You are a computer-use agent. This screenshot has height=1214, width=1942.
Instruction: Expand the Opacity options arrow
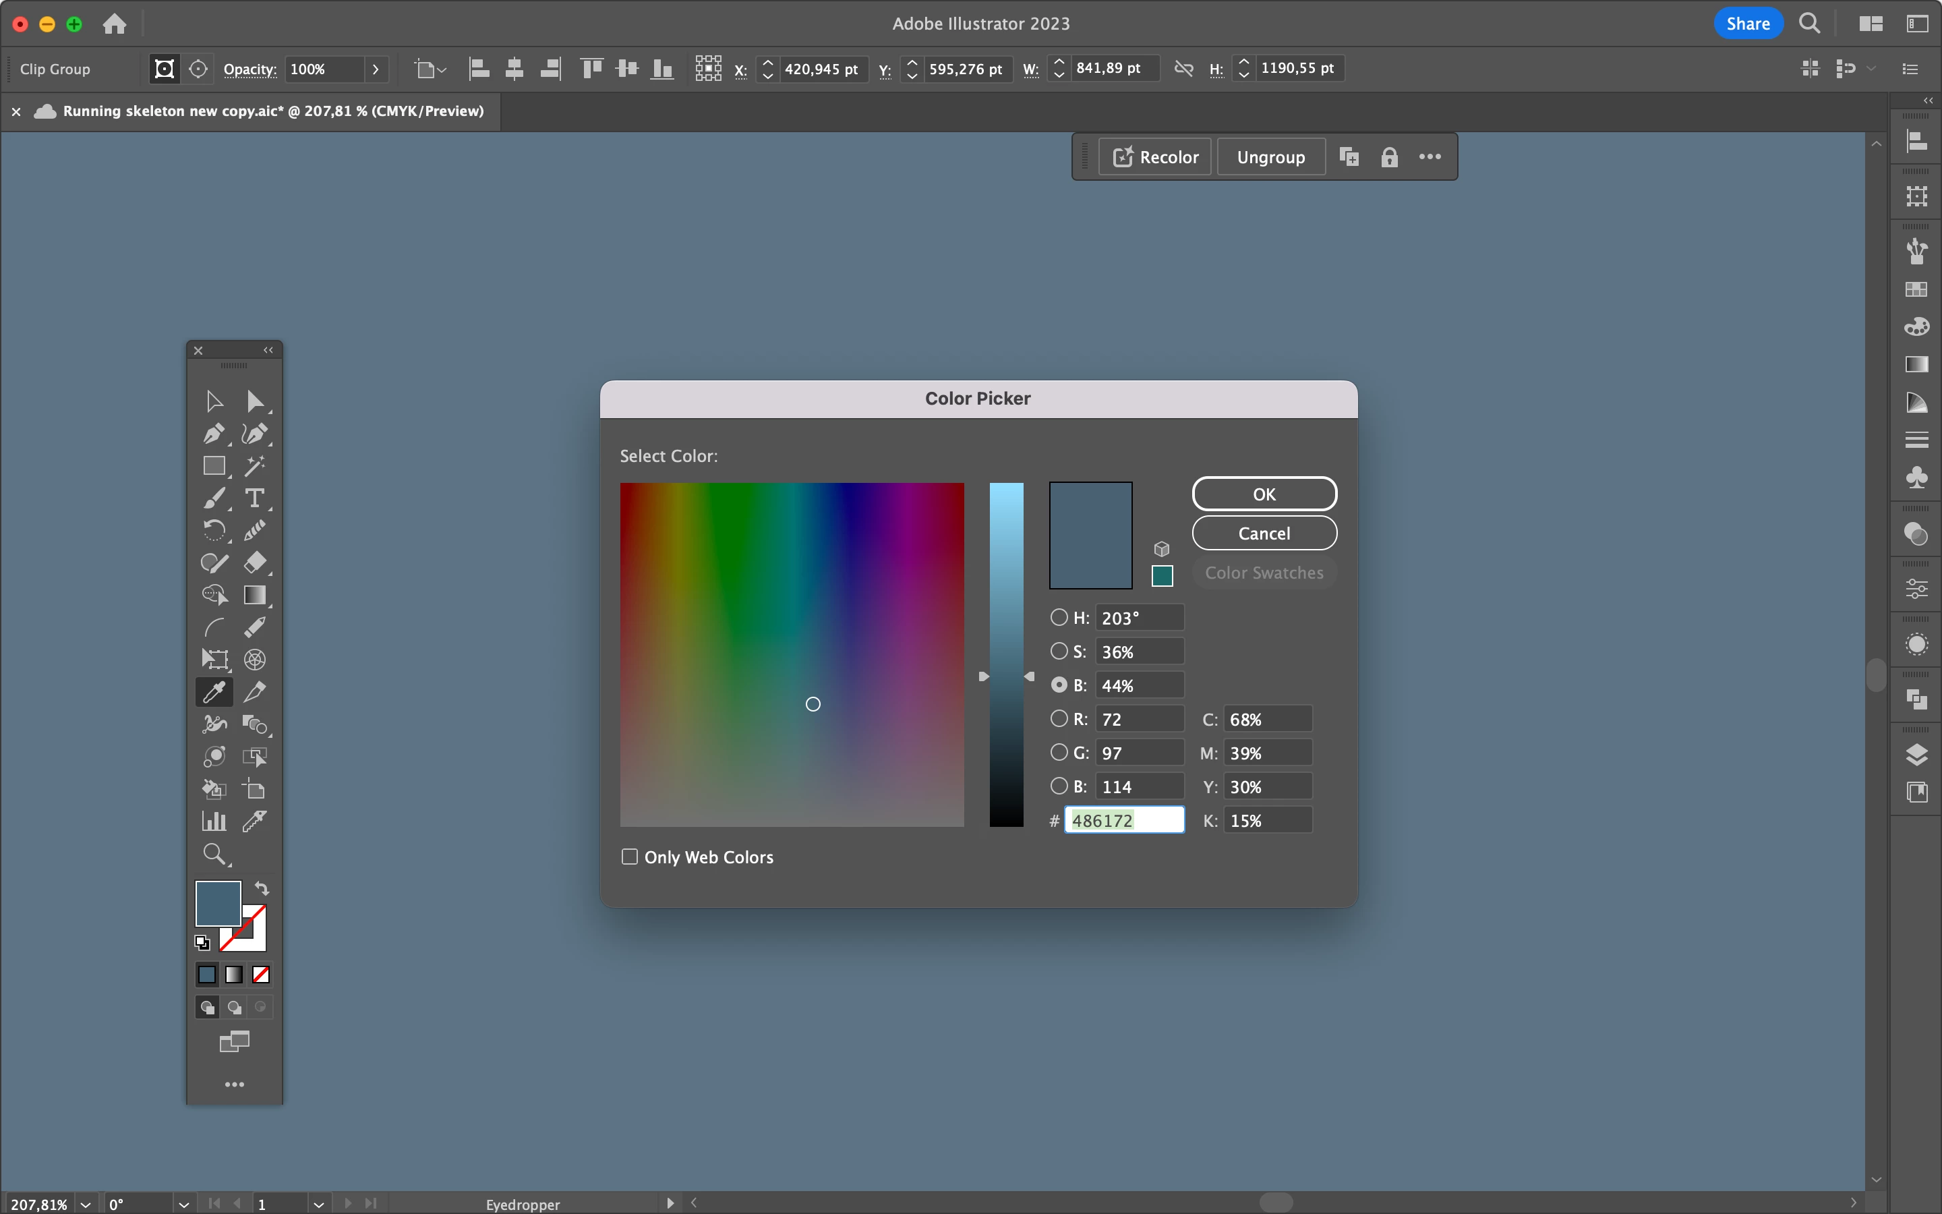375,69
